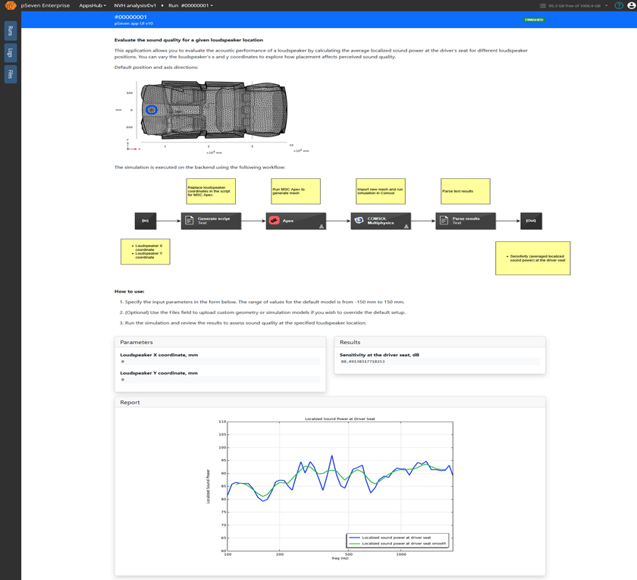
Task: Click the Loudspeaker X coordinate input field
Action: (220, 362)
